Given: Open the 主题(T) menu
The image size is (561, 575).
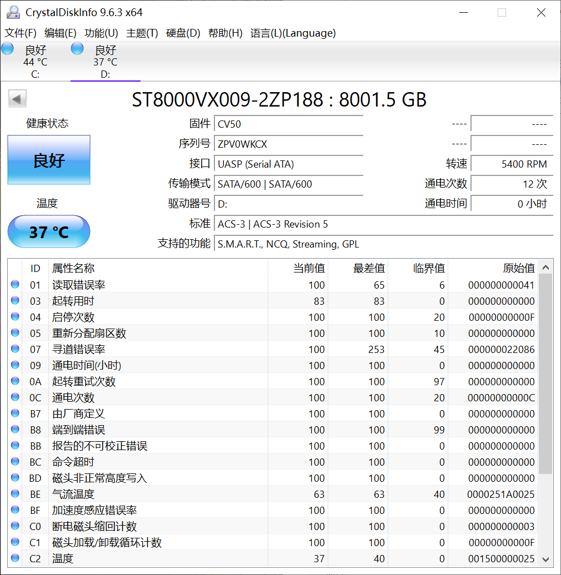Looking at the screenshot, I should pyautogui.click(x=142, y=33).
